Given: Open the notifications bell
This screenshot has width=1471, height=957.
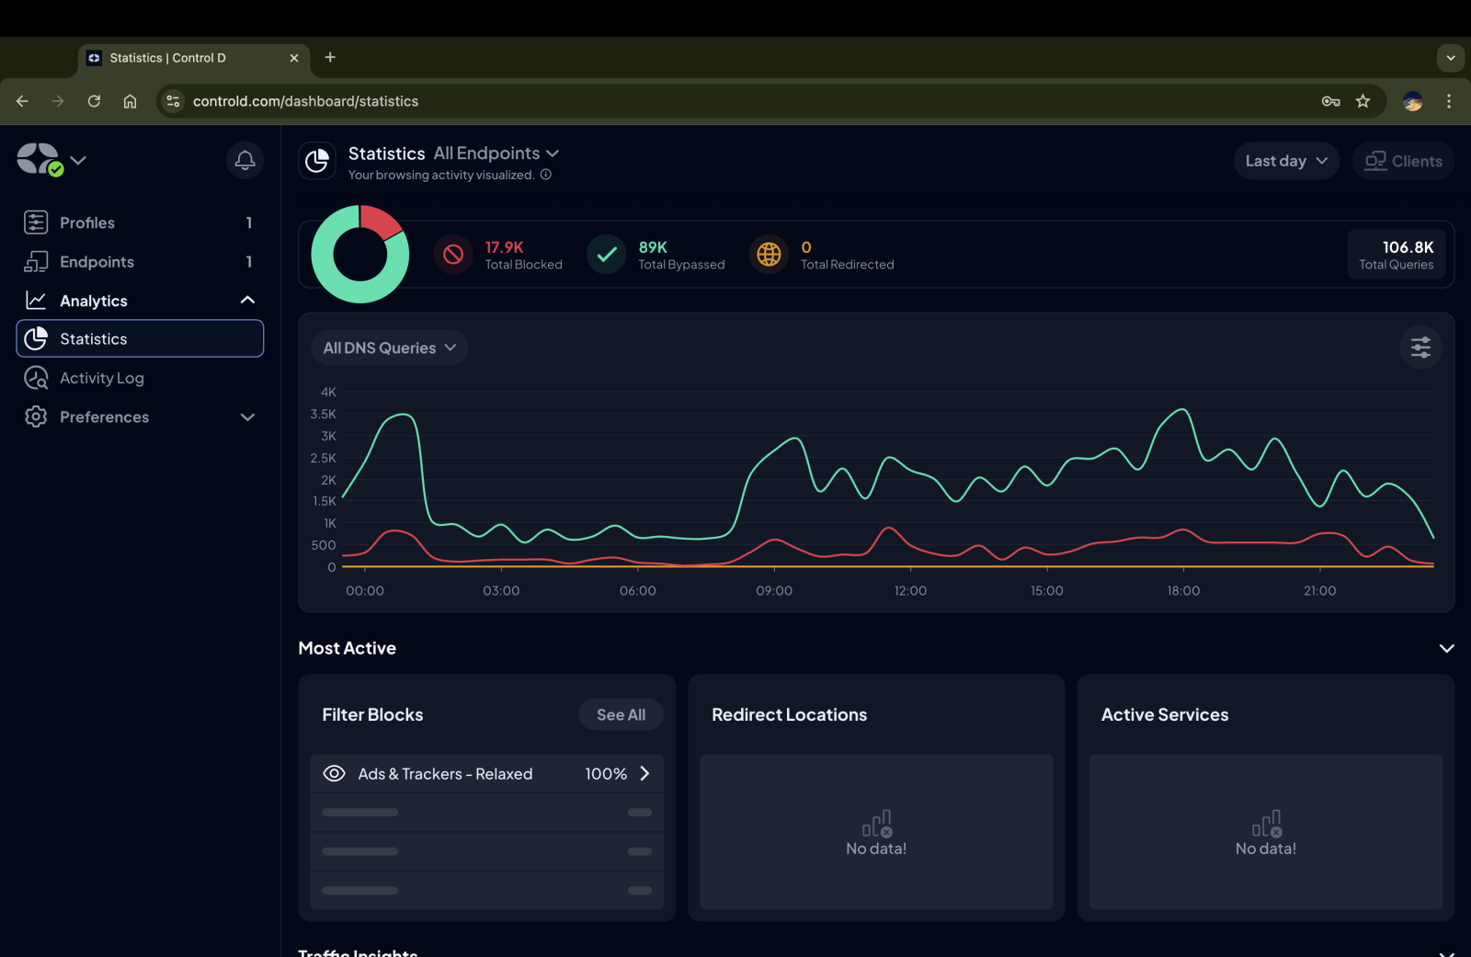Looking at the screenshot, I should pos(245,160).
